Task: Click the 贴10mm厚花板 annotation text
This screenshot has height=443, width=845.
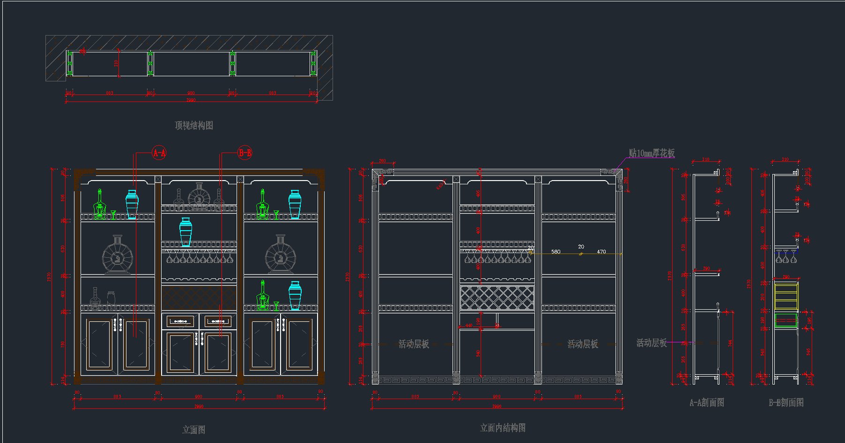Action: [652, 153]
